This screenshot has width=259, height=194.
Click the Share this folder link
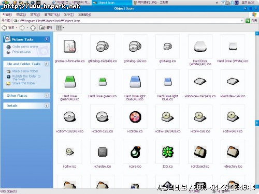(23, 83)
